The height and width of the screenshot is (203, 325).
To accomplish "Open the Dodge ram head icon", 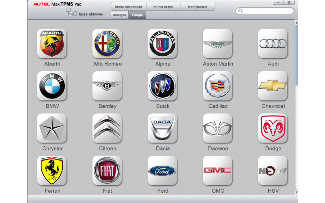I will click(x=273, y=128).
